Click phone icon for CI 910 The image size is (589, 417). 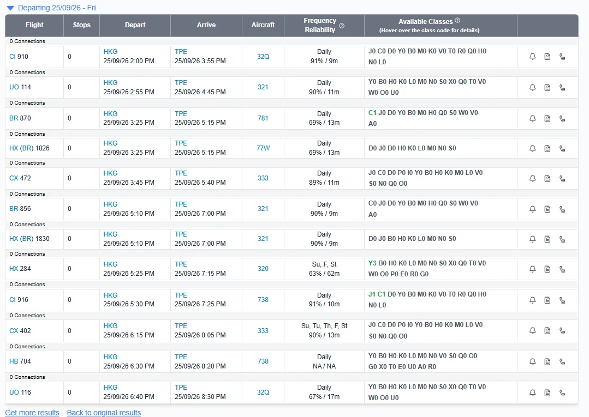pyautogui.click(x=562, y=57)
